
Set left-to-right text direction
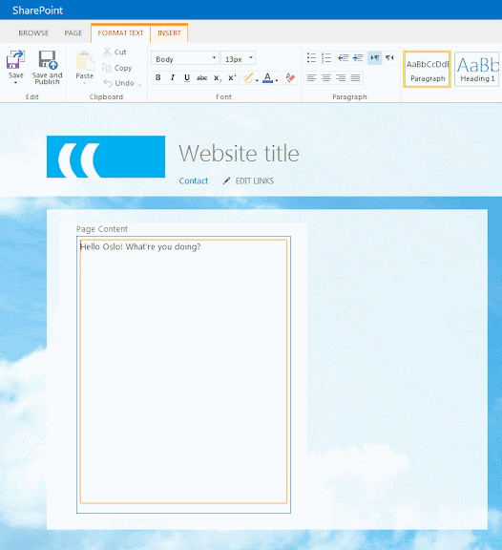click(375, 58)
